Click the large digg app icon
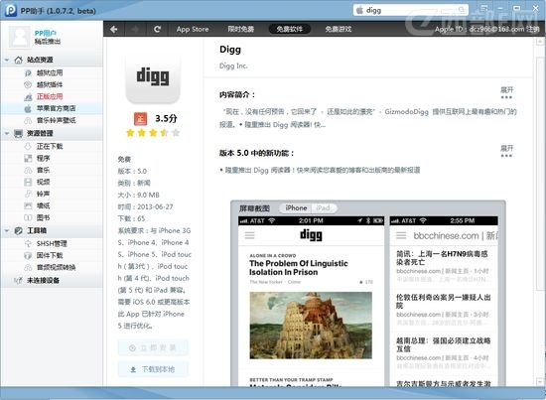This screenshot has width=546, height=400. tap(153, 77)
